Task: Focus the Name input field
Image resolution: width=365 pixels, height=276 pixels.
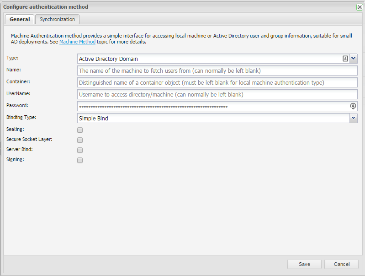Action: coord(217,70)
